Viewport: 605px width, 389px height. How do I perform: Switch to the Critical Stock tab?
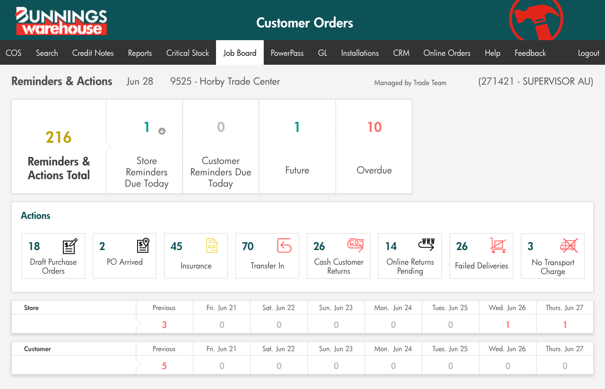[187, 53]
